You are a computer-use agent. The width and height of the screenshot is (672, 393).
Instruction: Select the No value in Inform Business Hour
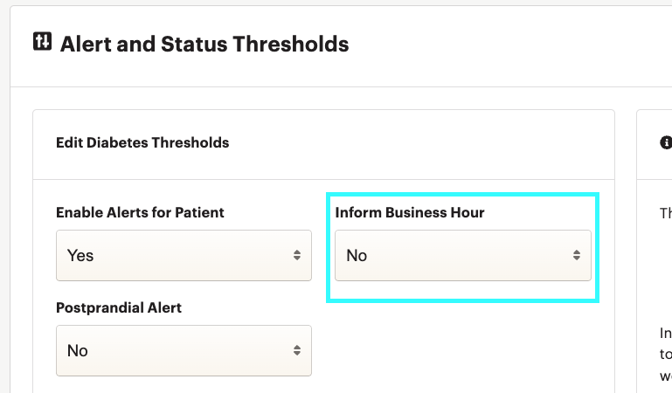coord(357,256)
